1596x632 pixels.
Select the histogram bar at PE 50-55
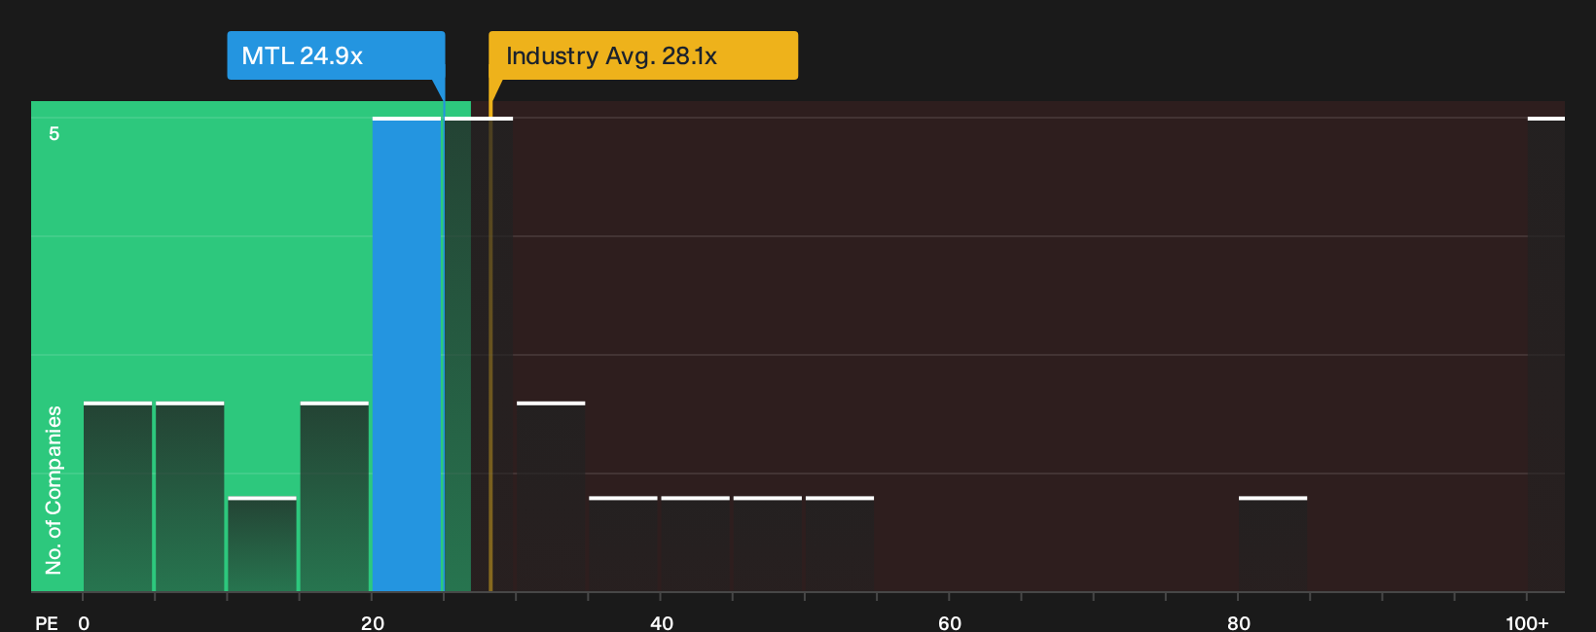(x=840, y=544)
